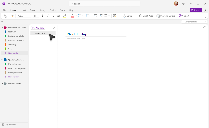
Task: Click the diamond premium icon
Action: [x=183, y=4]
